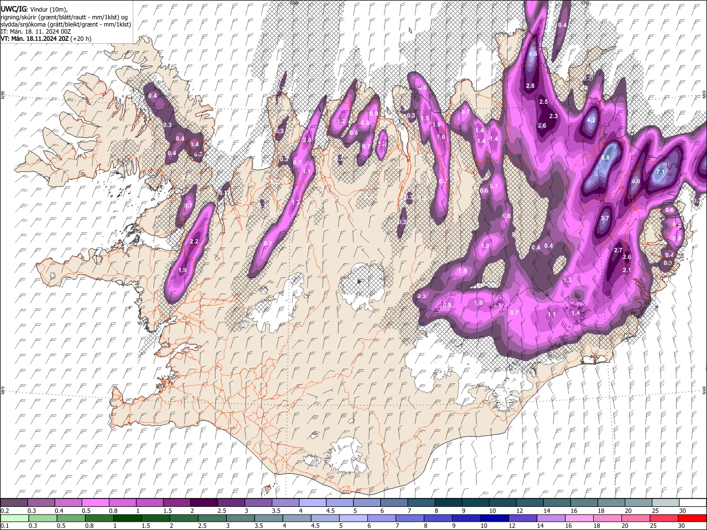Select the light pink swatch between 16 and 18, lower scale
Screen dimensions: 707x530
pyautogui.click(x=579, y=518)
